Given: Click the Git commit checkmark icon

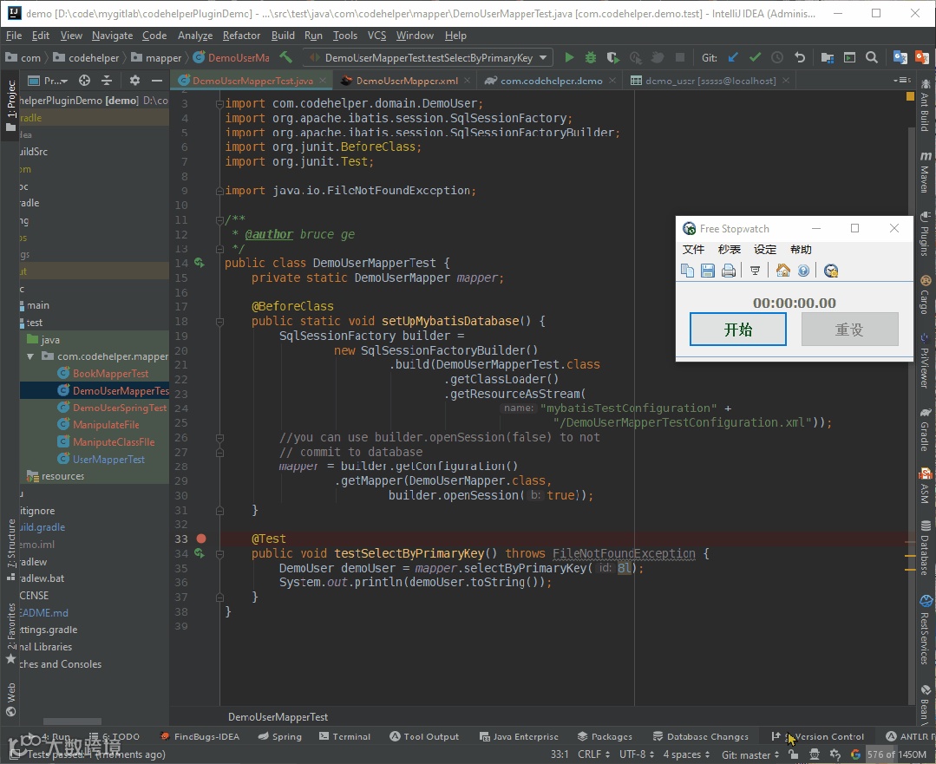Looking at the screenshot, I should pos(755,58).
